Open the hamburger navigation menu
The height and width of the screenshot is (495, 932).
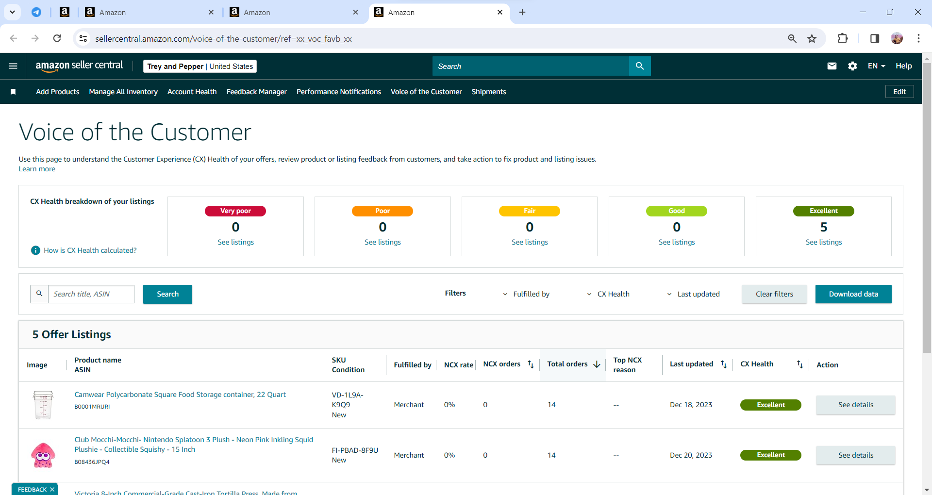pos(13,66)
